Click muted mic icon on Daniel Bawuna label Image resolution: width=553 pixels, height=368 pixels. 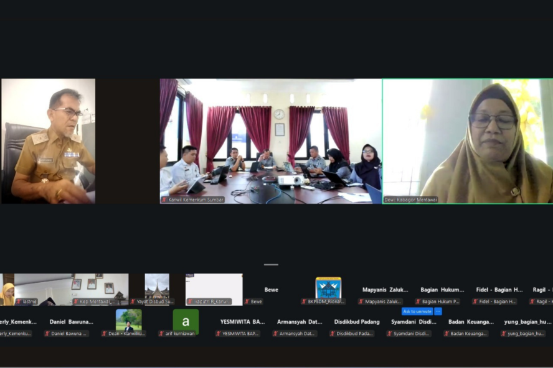47,334
